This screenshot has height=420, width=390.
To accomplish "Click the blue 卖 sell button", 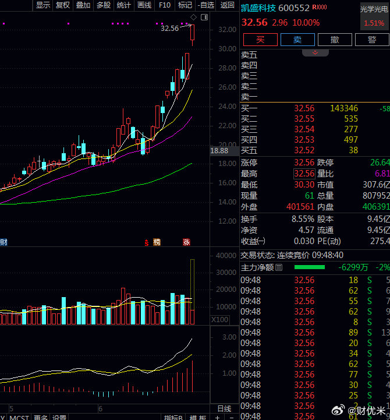I will (297, 40).
